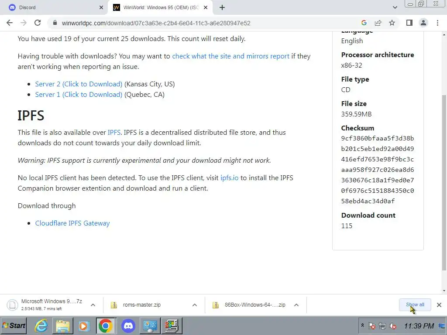The image size is (447, 335).
Task: Click the address bar URL
Action: tap(156, 23)
